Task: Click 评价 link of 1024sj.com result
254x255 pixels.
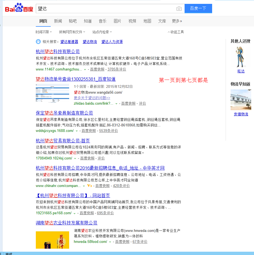Action: pyautogui.click(x=101, y=158)
